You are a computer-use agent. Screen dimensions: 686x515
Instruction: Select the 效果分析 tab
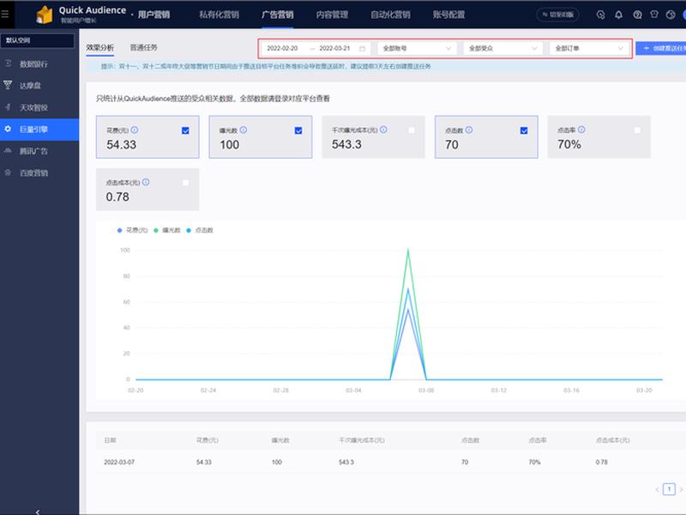(100, 48)
